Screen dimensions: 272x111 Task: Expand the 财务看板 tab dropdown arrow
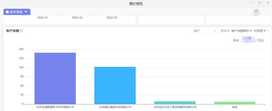[x=26, y=12]
